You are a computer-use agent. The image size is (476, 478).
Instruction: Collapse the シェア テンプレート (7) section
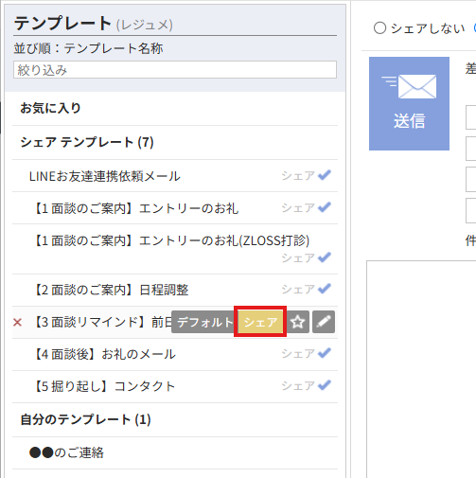pos(87,142)
